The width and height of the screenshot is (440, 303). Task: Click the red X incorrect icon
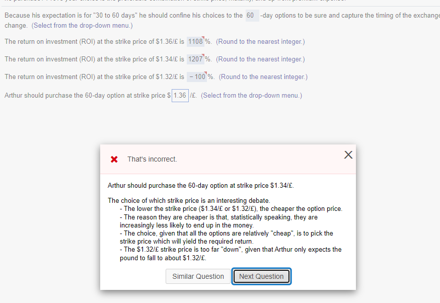(x=114, y=160)
